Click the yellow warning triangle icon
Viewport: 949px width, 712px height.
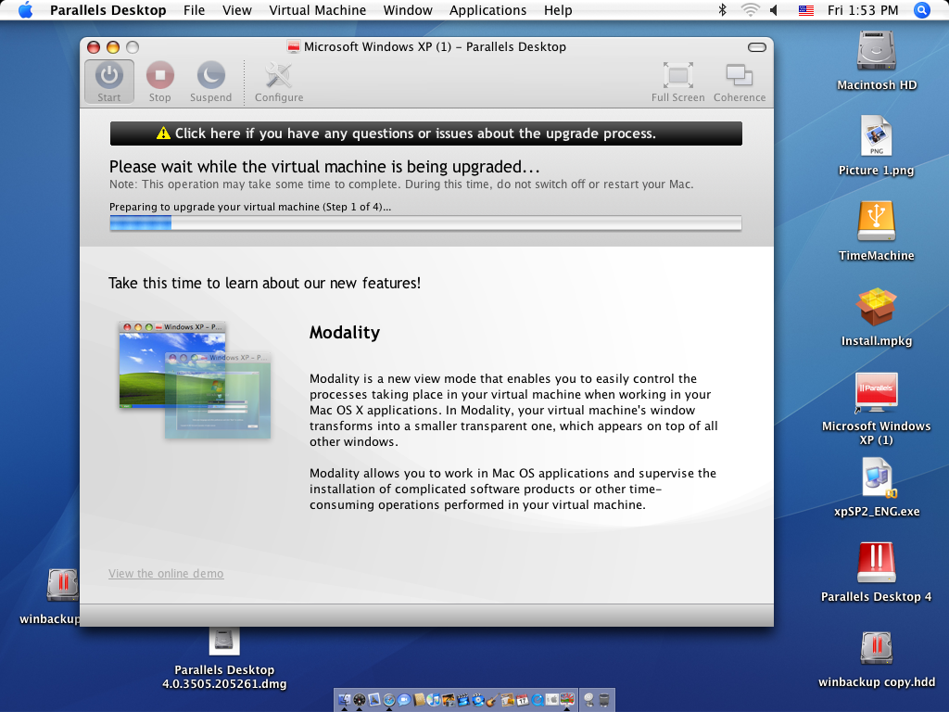tap(163, 133)
